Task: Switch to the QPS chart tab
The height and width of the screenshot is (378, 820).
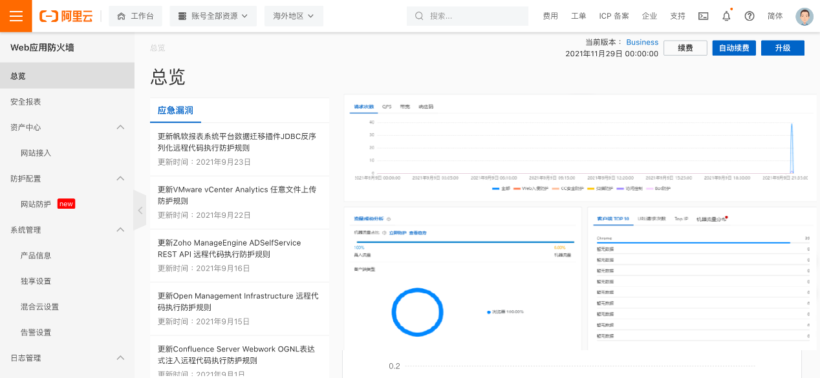Action: [x=387, y=107]
